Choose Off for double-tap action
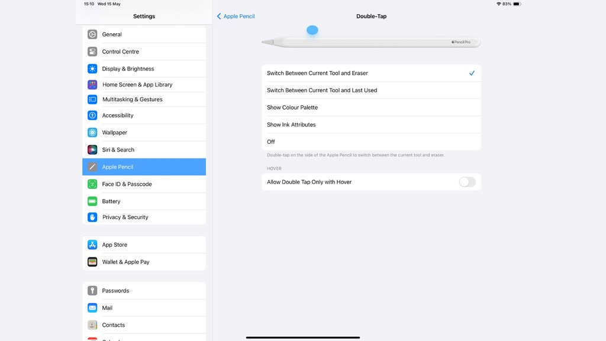 coord(371,141)
